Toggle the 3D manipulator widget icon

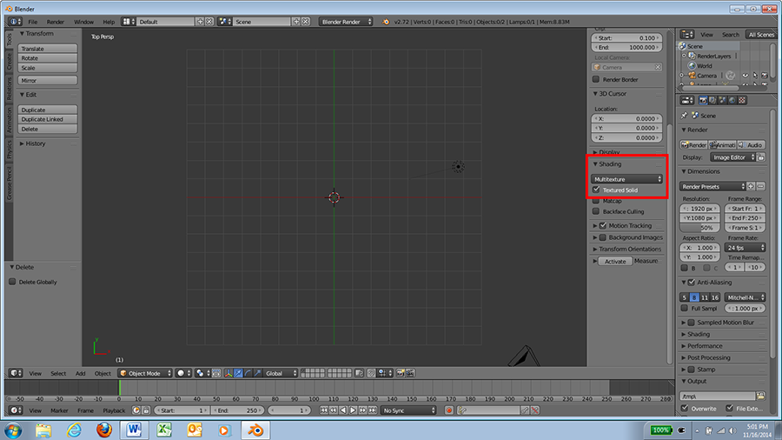(228, 373)
